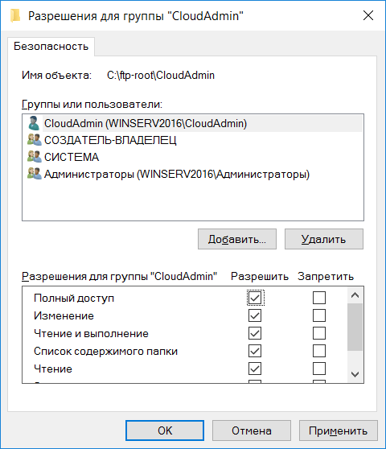Screen dimensions: 386x449
Task: Click the СОЗДАТЕЛЬ-ВЛАДЕЛЕЦ group icon
Action: click(x=35, y=140)
